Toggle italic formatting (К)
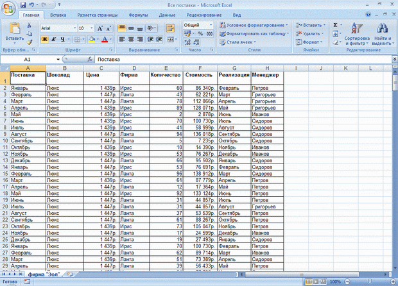Image resolution: width=398 pixels, height=286 pixels. [53, 39]
